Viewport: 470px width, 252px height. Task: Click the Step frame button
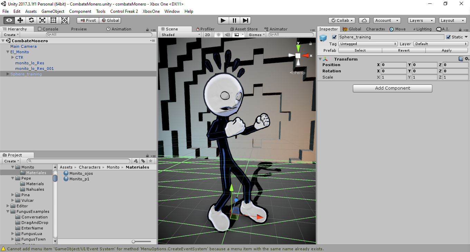245,20
